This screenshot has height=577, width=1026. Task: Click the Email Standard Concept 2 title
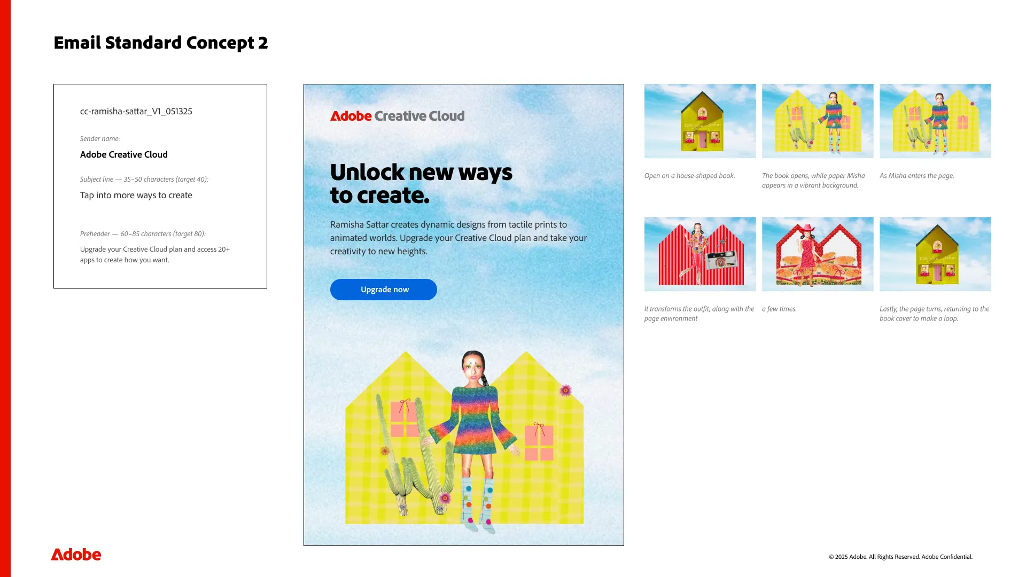pyautogui.click(x=161, y=43)
